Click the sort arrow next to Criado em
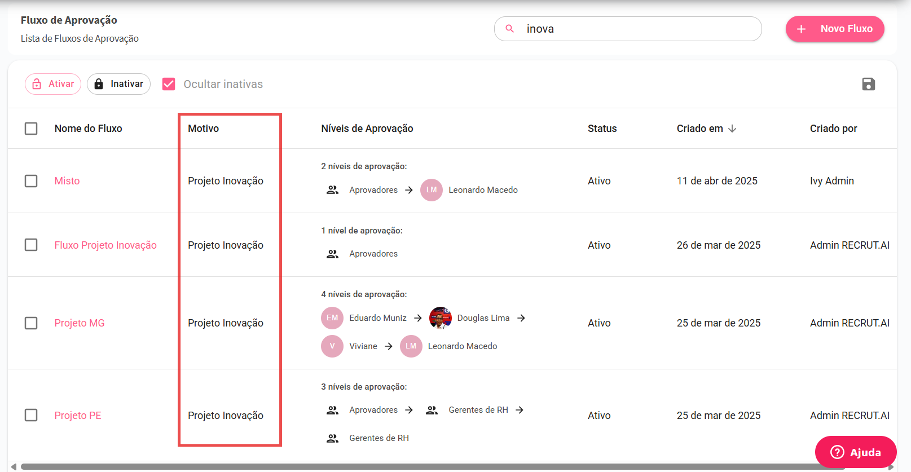 (x=732, y=129)
